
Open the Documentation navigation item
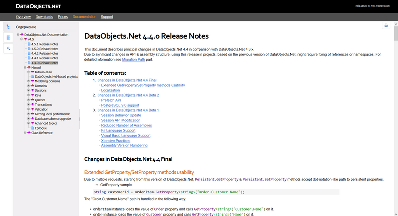point(84,17)
